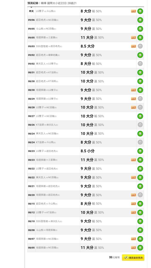Click orange badge for 08/22 樂天巨人 match
The image size is (151, 268).
point(133,178)
